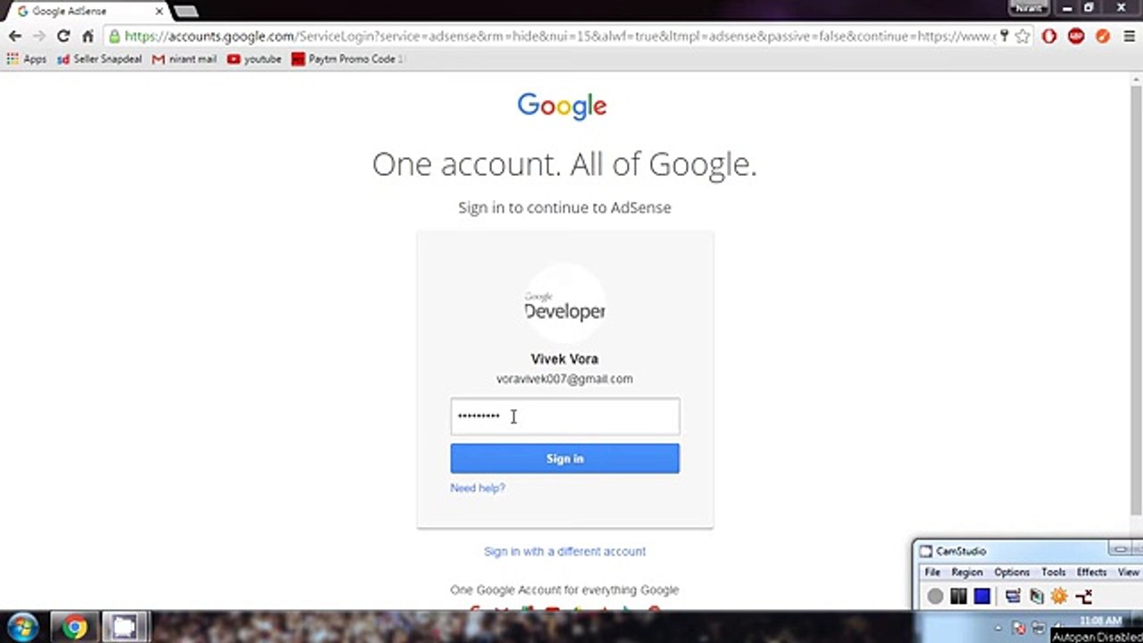The height and width of the screenshot is (643, 1143).
Task: Open the CamStudio Region menu
Action: (x=966, y=572)
